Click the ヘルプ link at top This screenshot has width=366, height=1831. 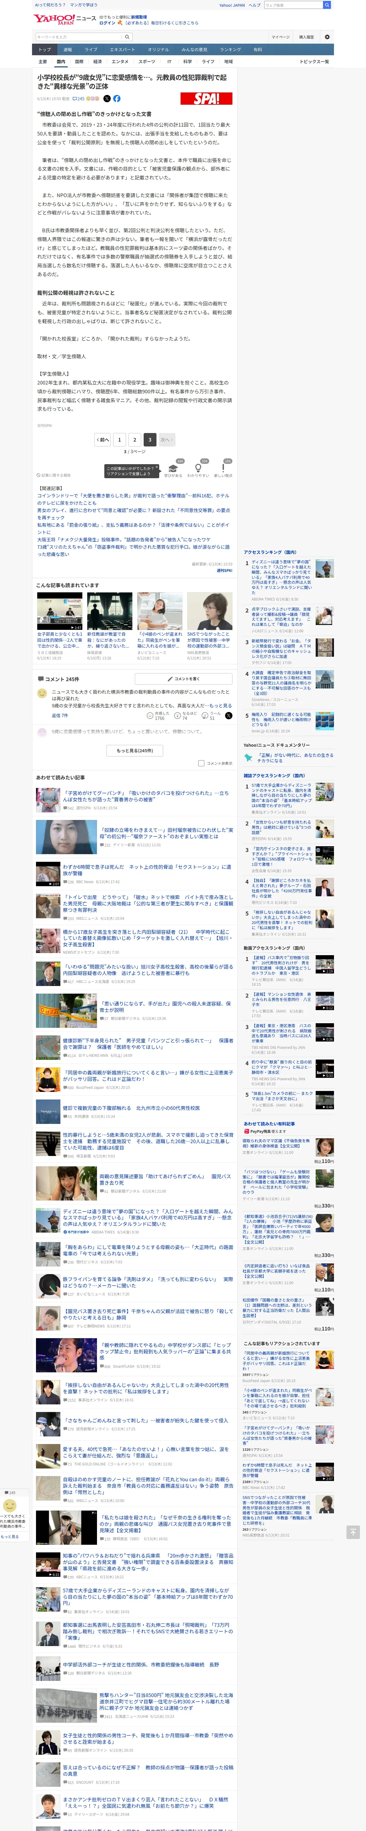click(x=254, y=5)
